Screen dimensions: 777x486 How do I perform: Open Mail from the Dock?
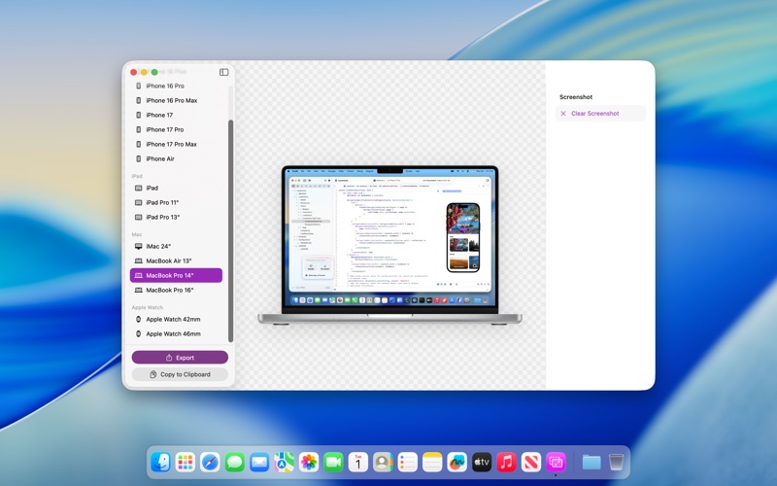(259, 463)
